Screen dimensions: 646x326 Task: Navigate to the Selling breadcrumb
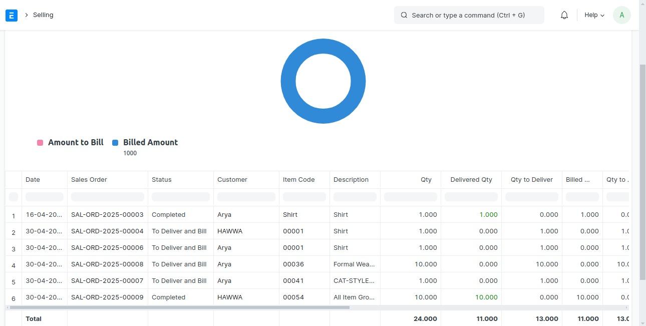pyautogui.click(x=43, y=15)
